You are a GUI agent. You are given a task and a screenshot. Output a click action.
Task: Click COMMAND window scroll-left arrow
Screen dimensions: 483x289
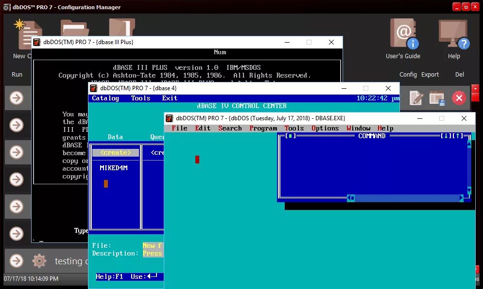point(350,198)
